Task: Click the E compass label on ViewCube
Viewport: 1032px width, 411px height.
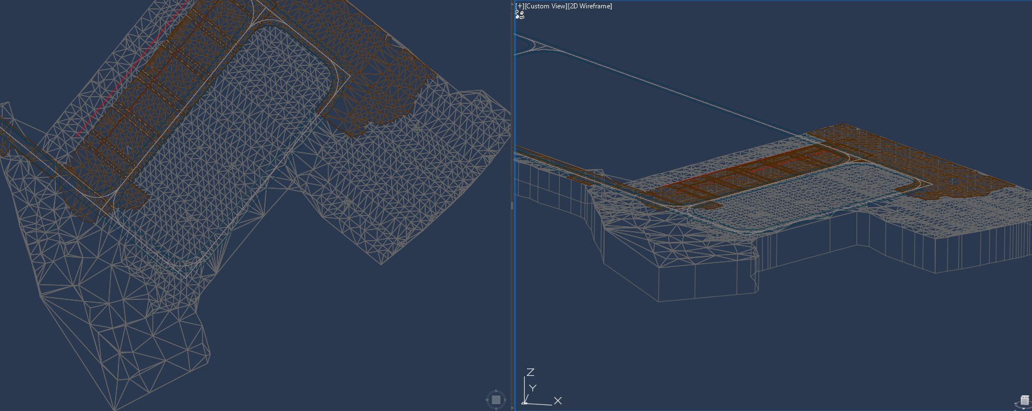Action: coord(505,400)
